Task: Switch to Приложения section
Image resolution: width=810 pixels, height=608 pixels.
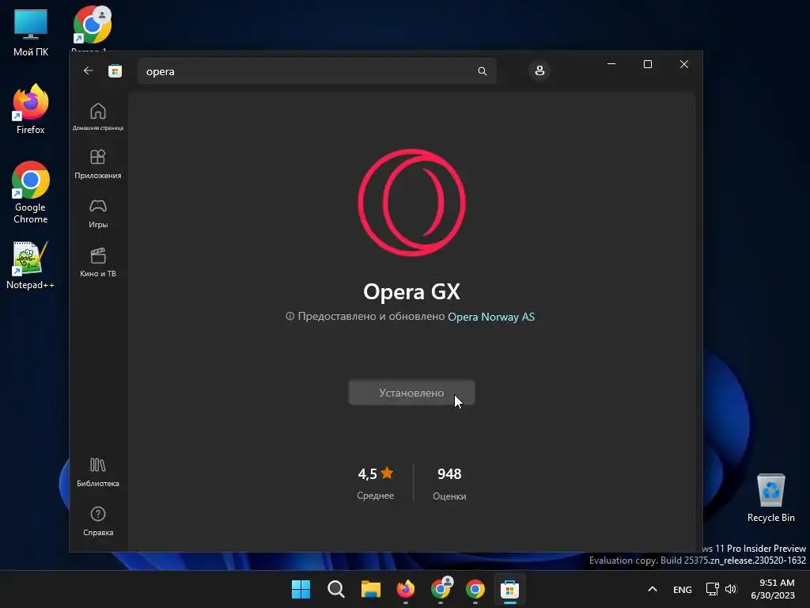Action: pos(97,165)
